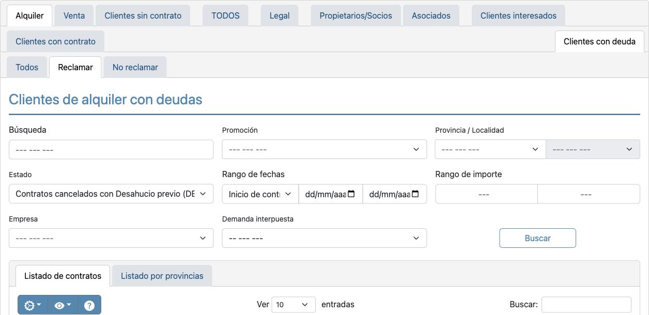Expand the disabled Localidad dropdown
The width and height of the screenshot is (649, 315).
(x=593, y=149)
